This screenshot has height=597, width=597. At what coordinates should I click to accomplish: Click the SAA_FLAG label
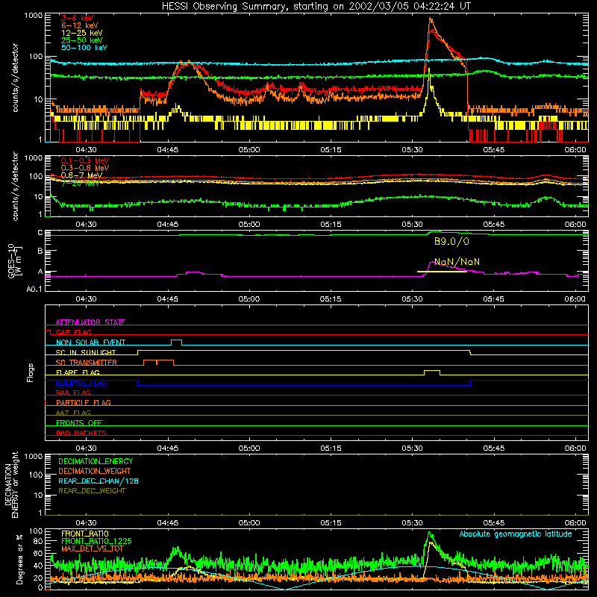(x=73, y=393)
